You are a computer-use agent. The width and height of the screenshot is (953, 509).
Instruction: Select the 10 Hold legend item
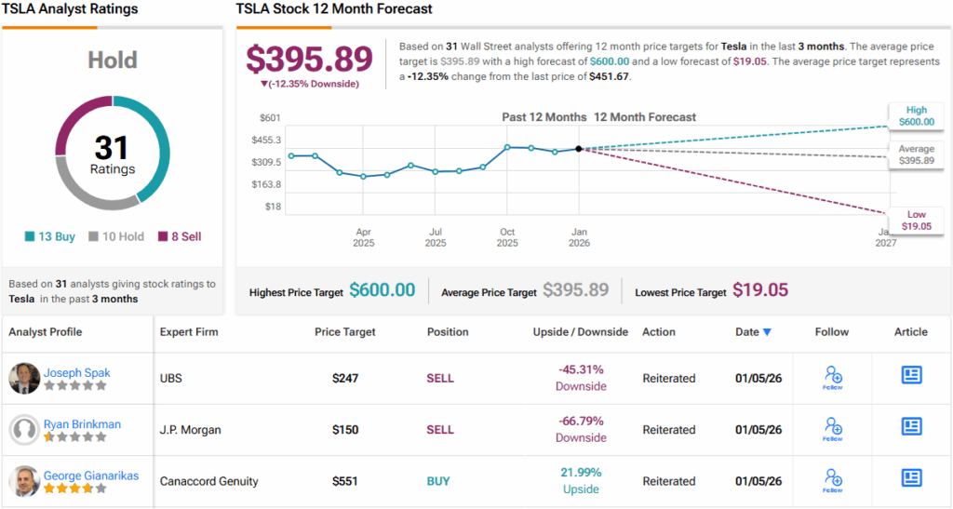click(116, 236)
